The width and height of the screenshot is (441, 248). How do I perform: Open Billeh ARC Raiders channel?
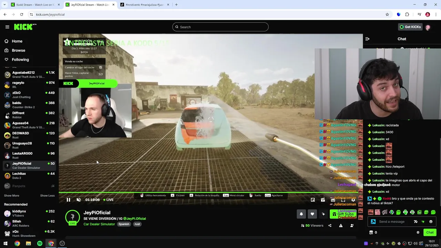tap(29, 223)
